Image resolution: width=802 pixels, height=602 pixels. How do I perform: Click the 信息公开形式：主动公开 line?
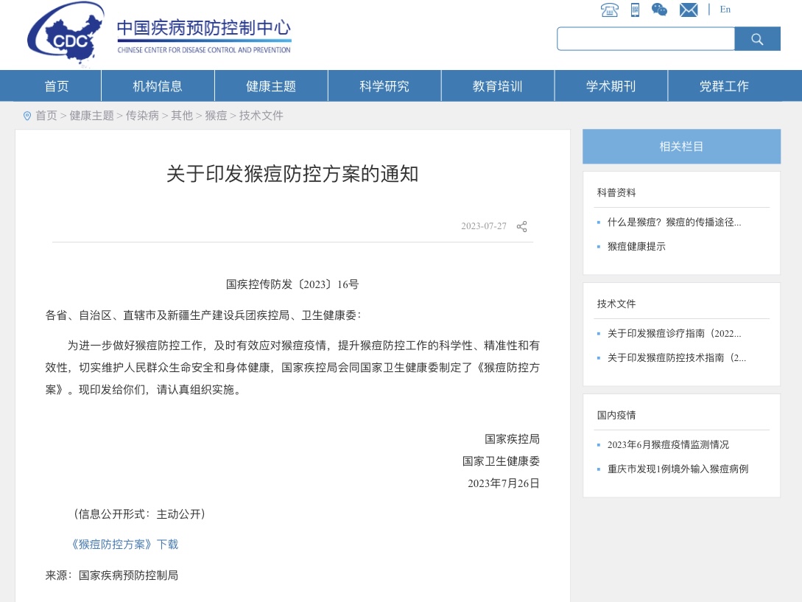[139, 514]
